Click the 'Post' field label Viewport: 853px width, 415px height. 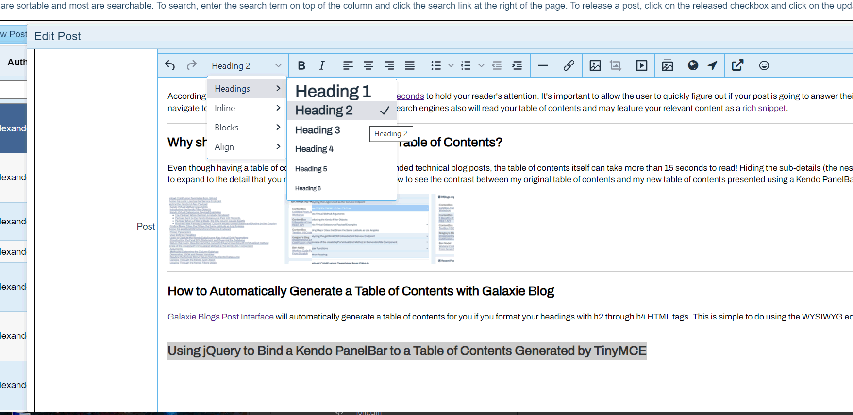tap(146, 226)
